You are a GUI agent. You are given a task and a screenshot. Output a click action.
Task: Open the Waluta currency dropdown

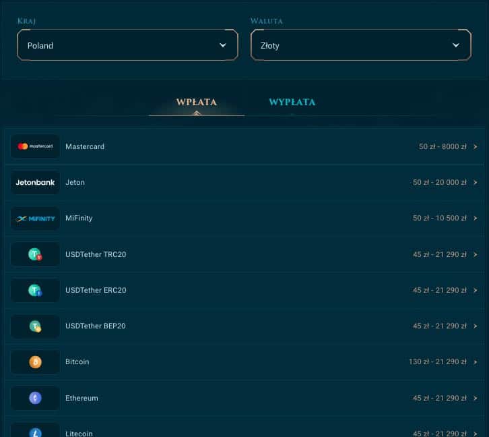pos(360,45)
